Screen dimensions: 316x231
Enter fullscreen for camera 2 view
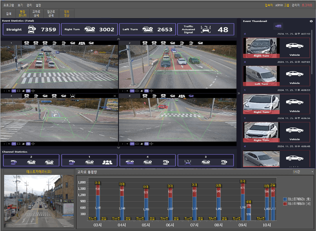tap(137, 91)
